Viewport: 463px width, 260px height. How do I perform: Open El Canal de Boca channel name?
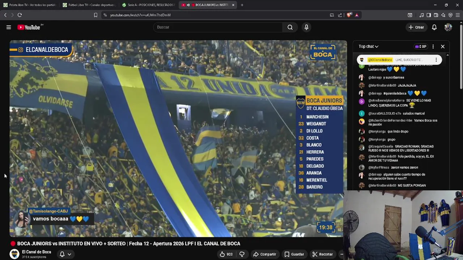coord(37,252)
